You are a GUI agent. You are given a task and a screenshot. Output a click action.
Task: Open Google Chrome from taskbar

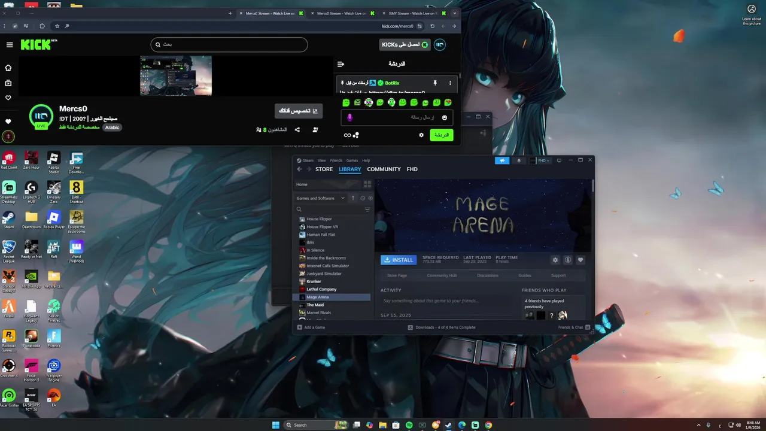click(488, 425)
